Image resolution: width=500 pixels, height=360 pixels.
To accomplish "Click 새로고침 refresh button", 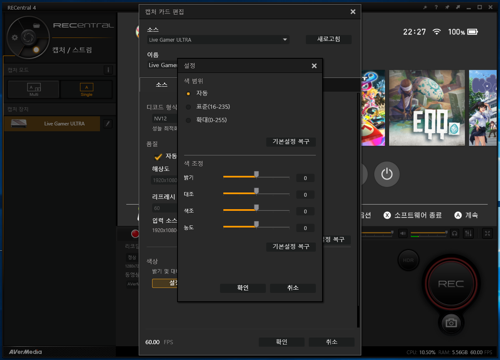I will (x=329, y=39).
